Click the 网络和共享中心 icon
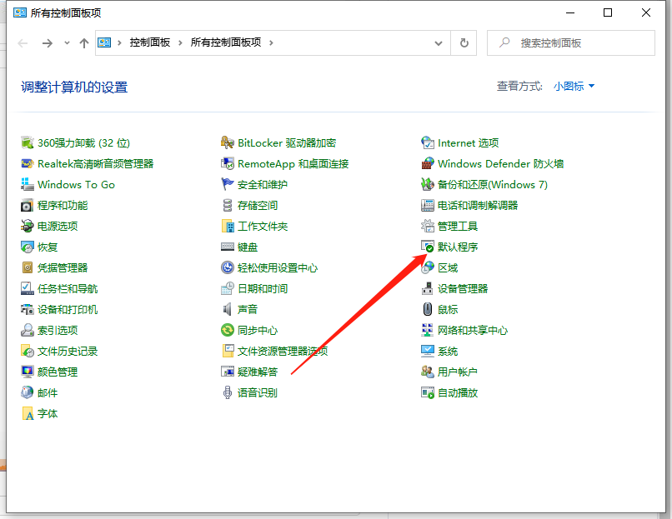The image size is (672, 519). point(428,331)
